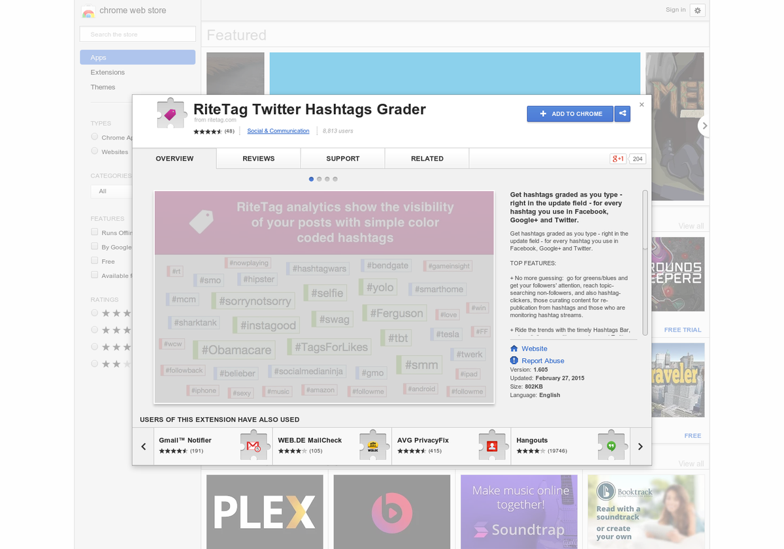Select the two-star rating radio button
Image resolution: width=784 pixels, height=549 pixels.
pyautogui.click(x=95, y=364)
